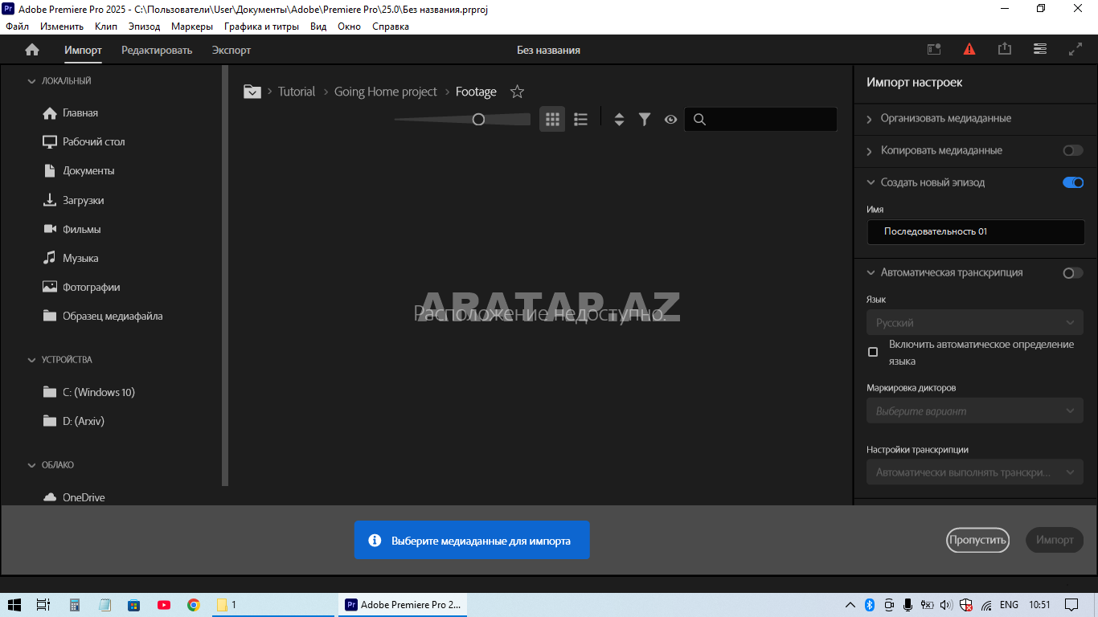This screenshot has width=1098, height=617.
Task: Click the quick export share icon
Action: 1005,49
